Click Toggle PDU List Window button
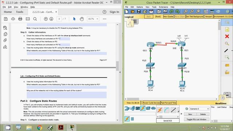 coord(197,119)
